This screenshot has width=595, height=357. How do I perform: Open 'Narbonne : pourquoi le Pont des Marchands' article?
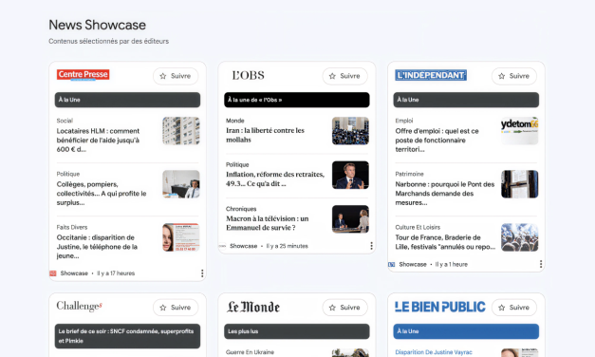pyautogui.click(x=445, y=194)
